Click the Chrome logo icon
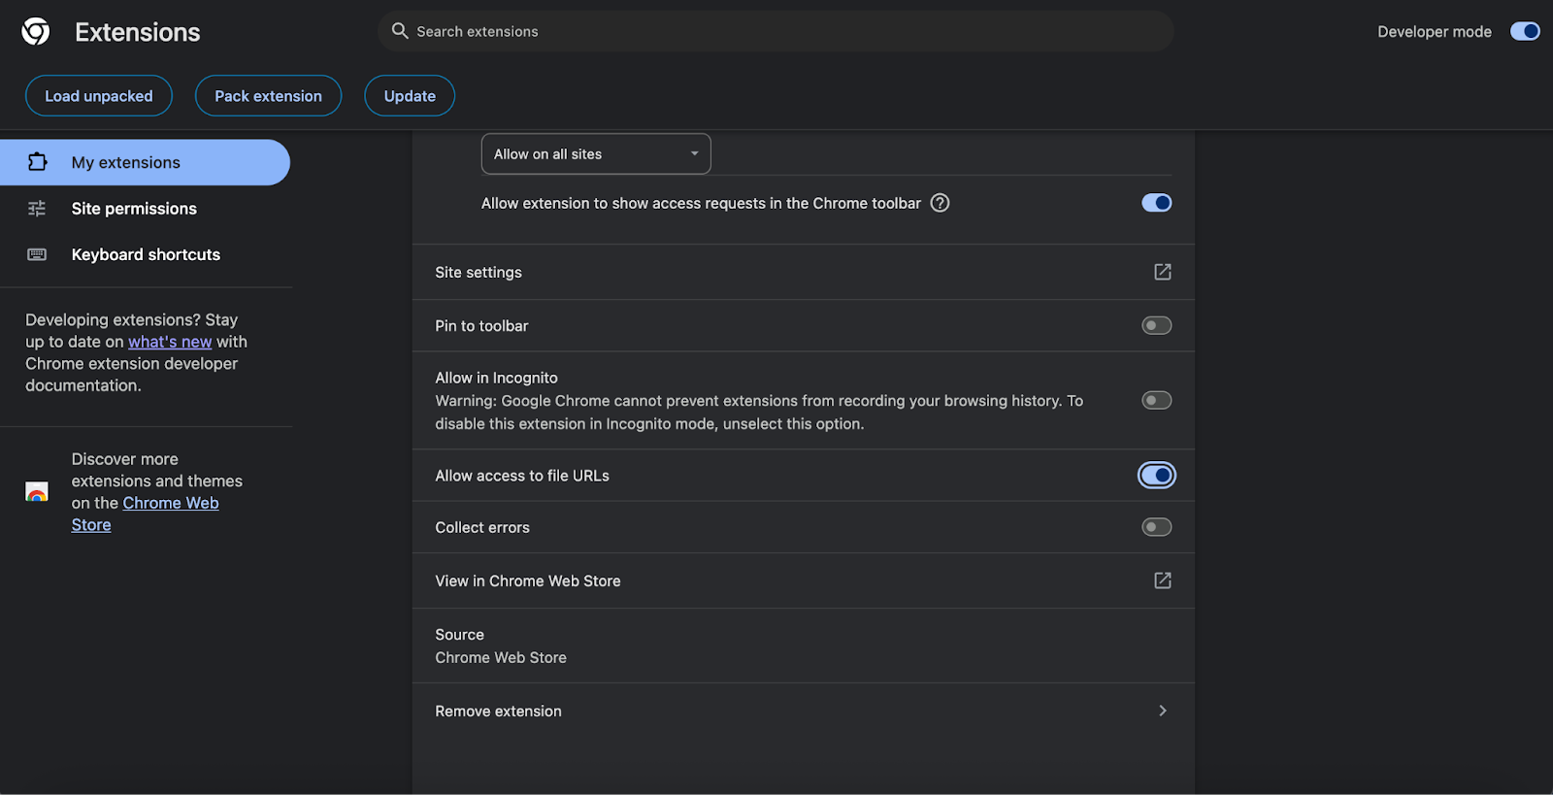This screenshot has height=795, width=1553. pyautogui.click(x=36, y=32)
